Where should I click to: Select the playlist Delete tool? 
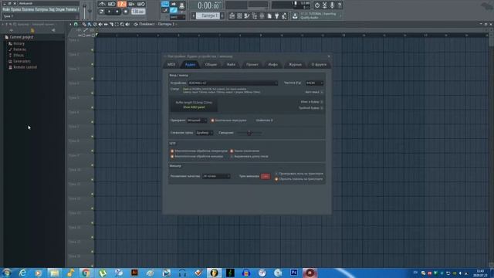click(95, 24)
